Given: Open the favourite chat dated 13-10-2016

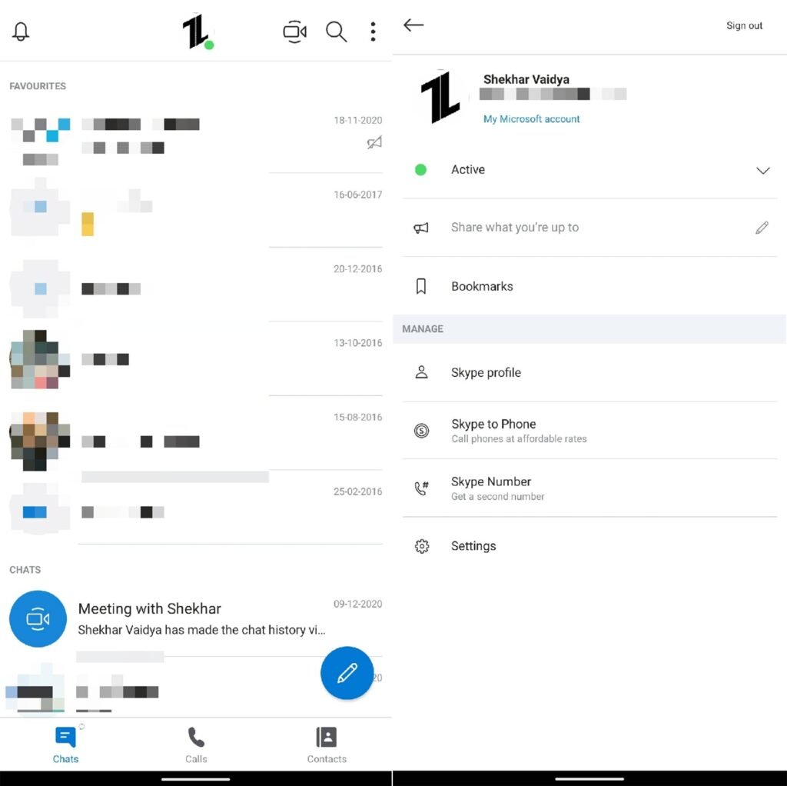Looking at the screenshot, I should [196, 358].
